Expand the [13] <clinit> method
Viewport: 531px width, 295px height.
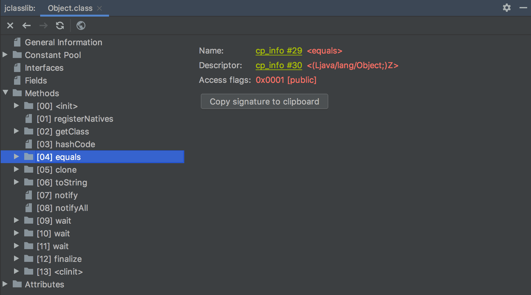(x=16, y=271)
